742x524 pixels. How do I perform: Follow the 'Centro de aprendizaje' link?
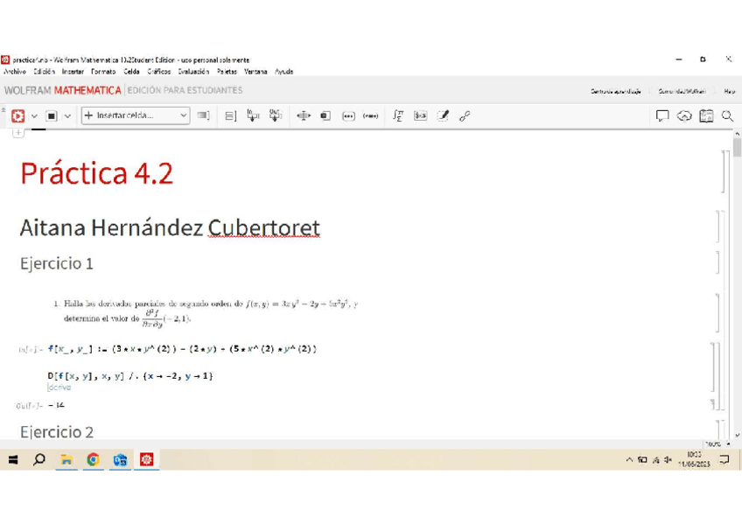616,91
